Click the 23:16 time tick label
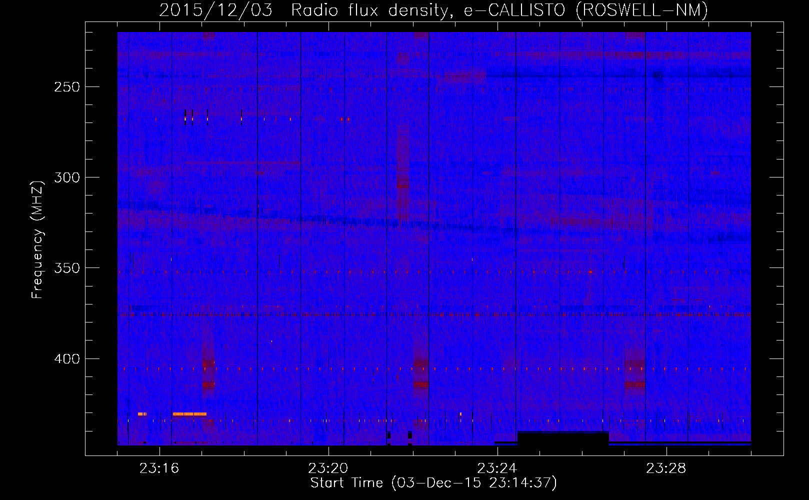809x500 pixels. coord(159,468)
